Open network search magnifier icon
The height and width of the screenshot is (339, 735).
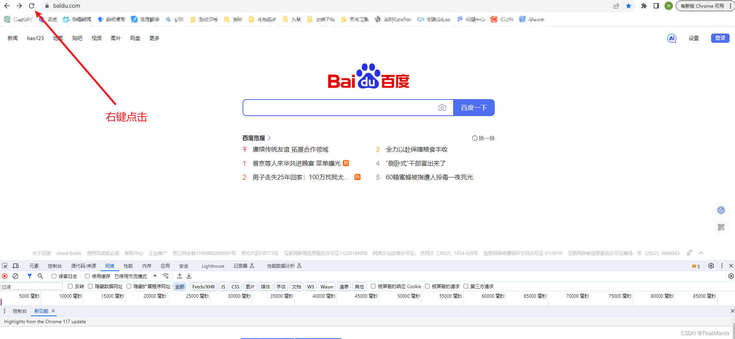(40, 276)
